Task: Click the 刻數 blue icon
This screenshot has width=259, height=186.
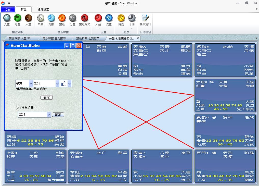Action: (x=51, y=18)
